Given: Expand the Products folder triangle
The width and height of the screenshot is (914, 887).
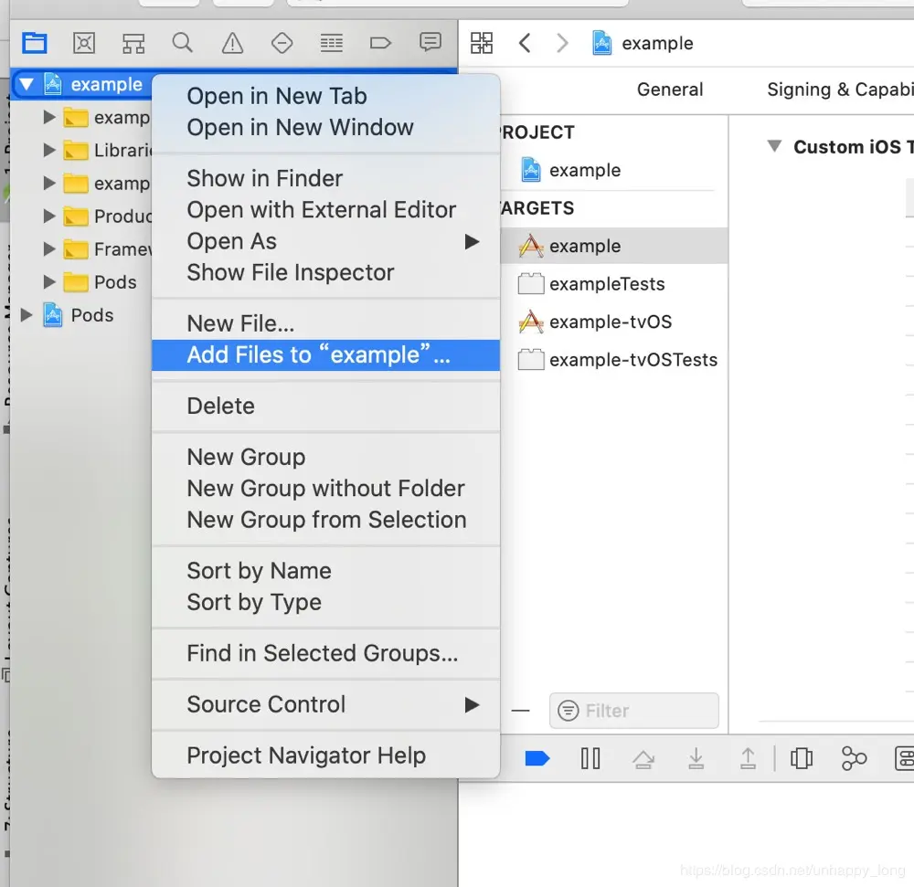Looking at the screenshot, I should click(x=49, y=216).
